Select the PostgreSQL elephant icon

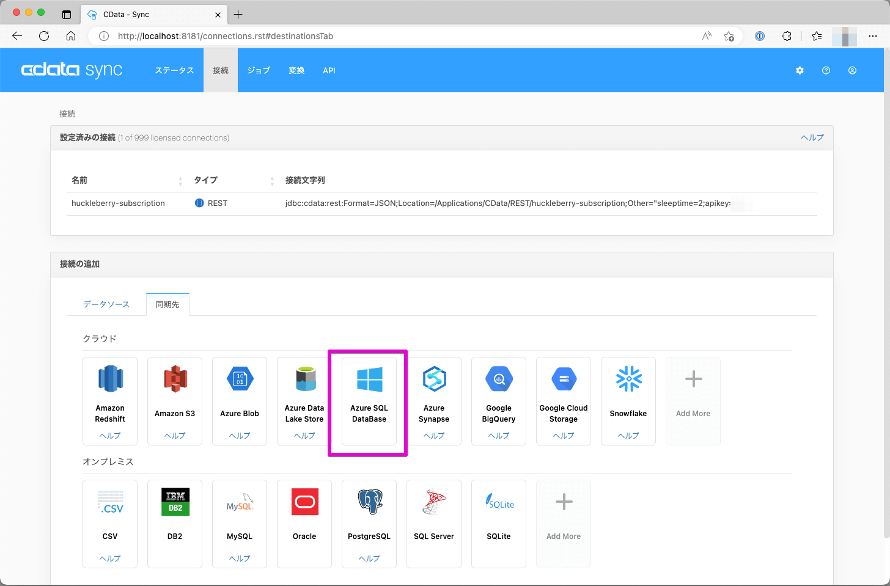coord(369,502)
